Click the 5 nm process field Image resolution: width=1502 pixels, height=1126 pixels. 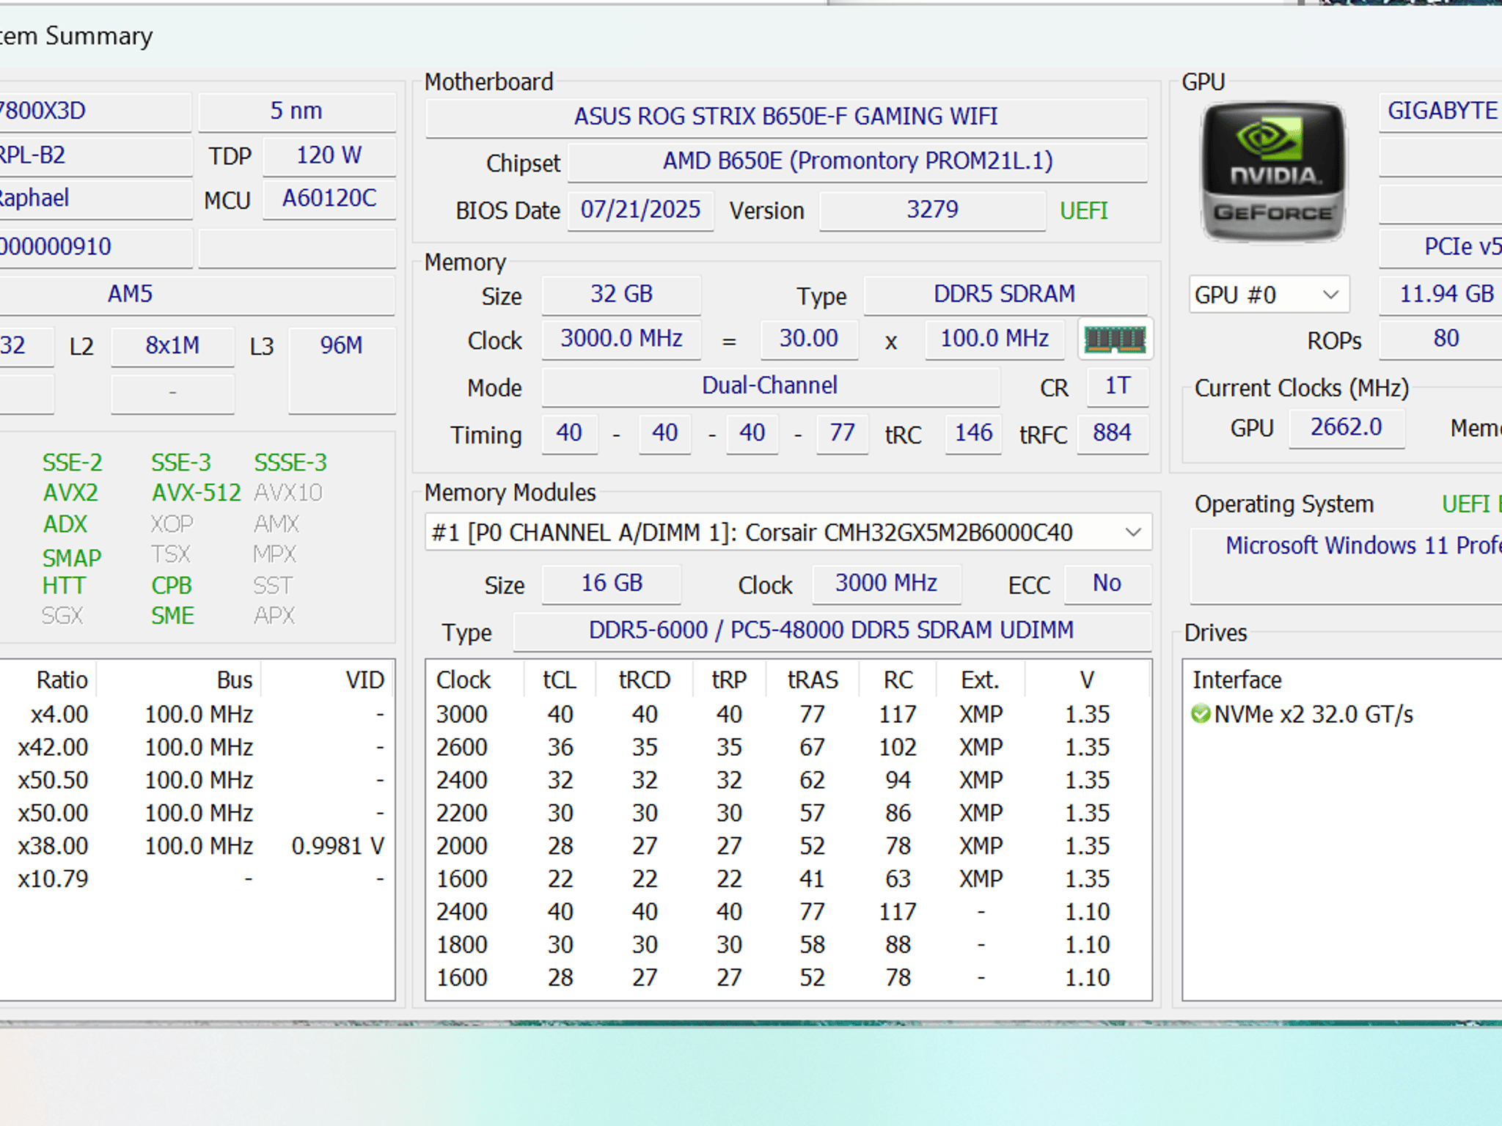[x=296, y=111]
